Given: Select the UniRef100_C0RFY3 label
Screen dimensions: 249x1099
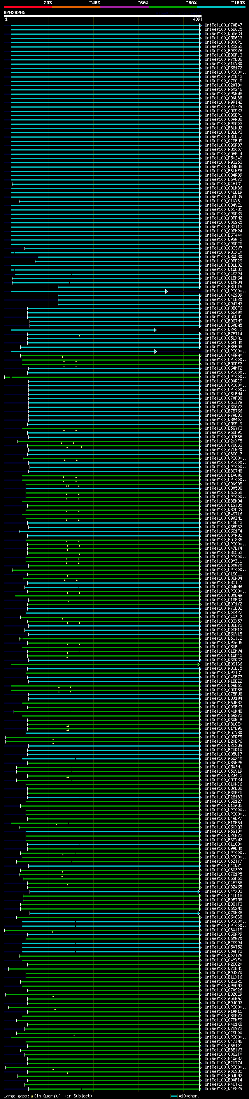Looking at the screenshot, I should pyautogui.click(x=223, y=951).
